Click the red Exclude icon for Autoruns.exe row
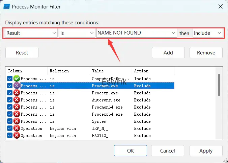Viewport: 228px width, 163px height. click(17, 100)
